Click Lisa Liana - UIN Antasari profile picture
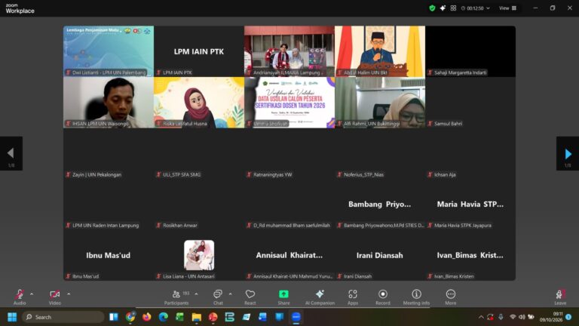Image resolution: width=579 pixels, height=326 pixels. click(199, 255)
